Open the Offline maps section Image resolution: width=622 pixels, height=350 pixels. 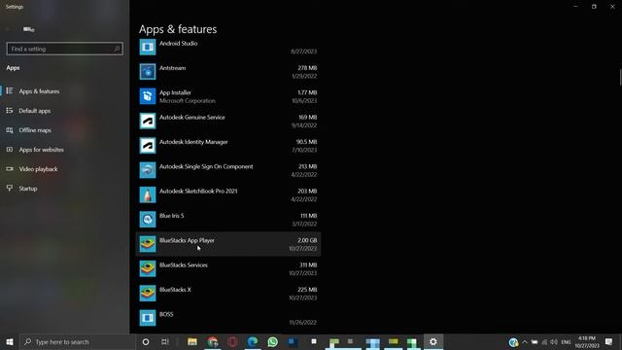click(65, 130)
